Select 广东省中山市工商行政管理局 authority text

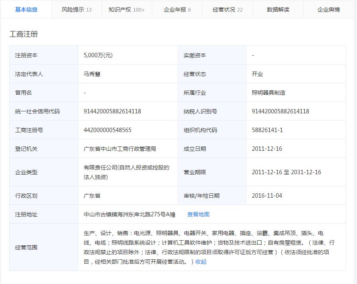point(120,149)
